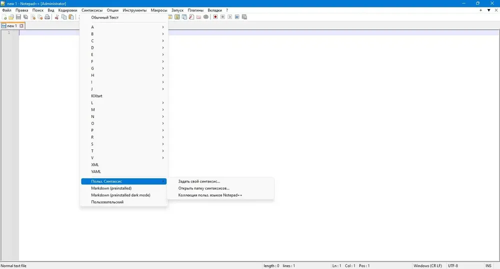
Task: Click Задать свой синтаксис... in submenu
Action: (x=220, y=181)
